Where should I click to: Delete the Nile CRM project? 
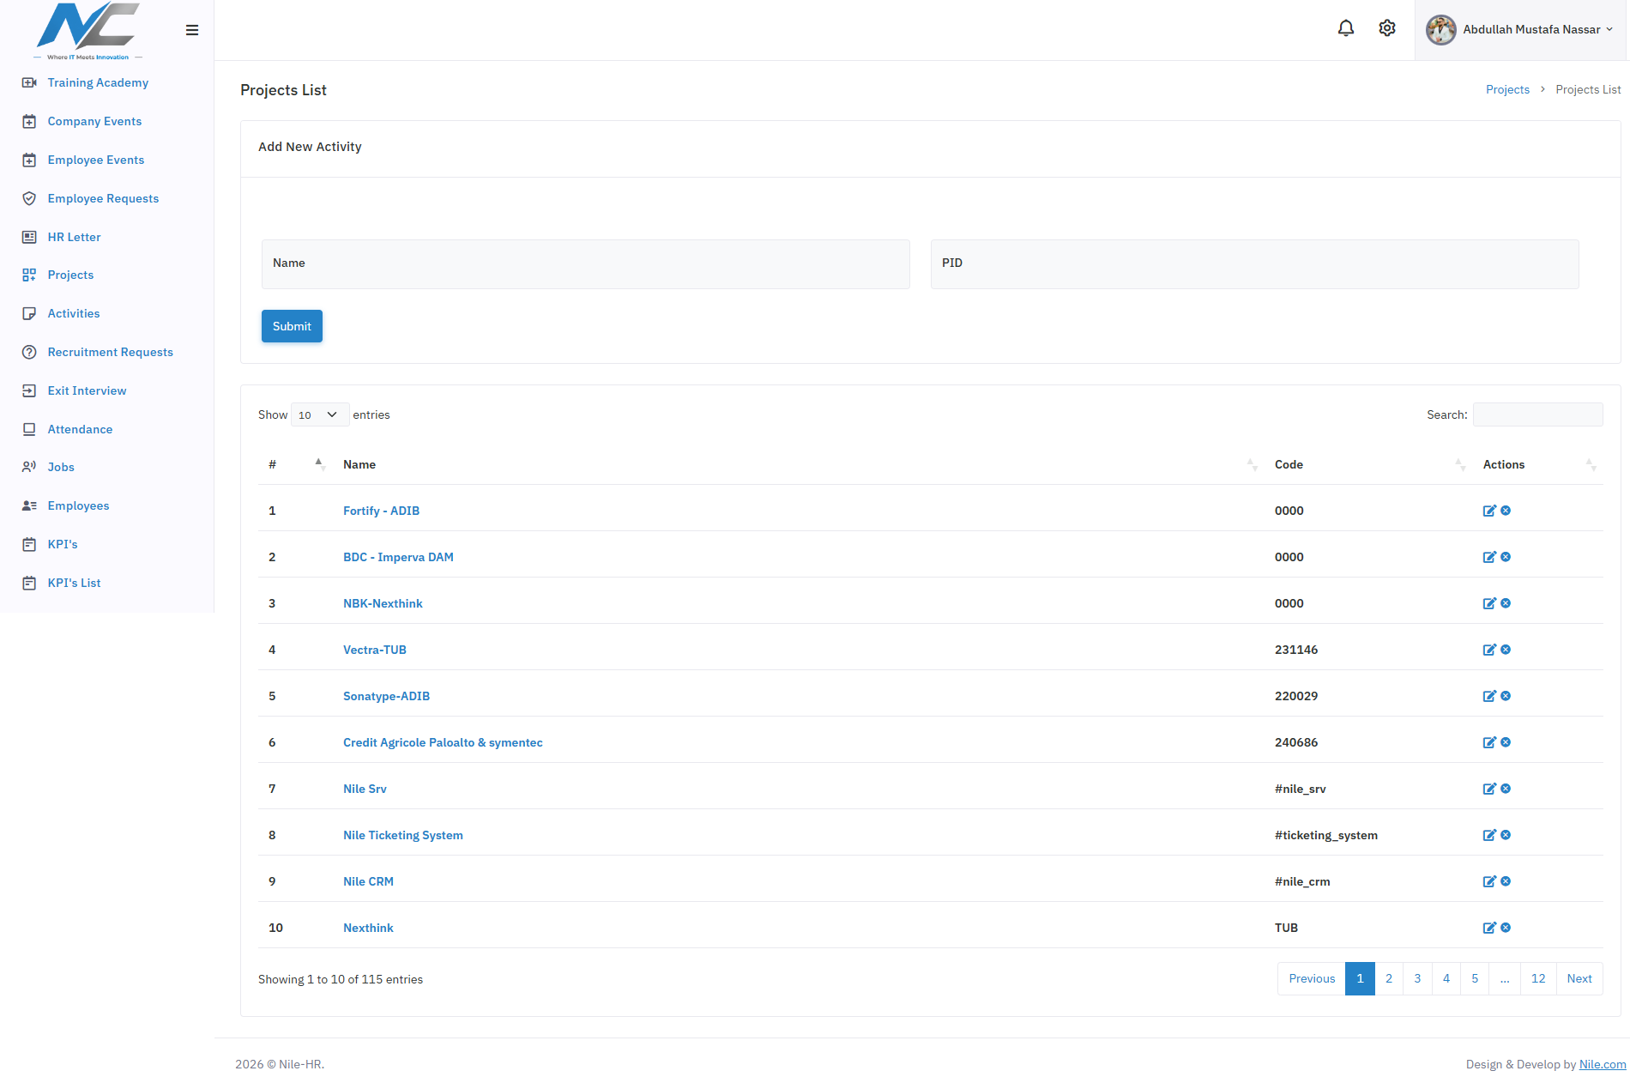click(1506, 881)
